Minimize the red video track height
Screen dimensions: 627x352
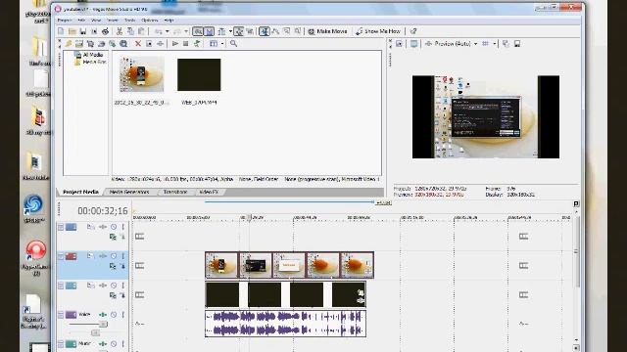(61, 256)
